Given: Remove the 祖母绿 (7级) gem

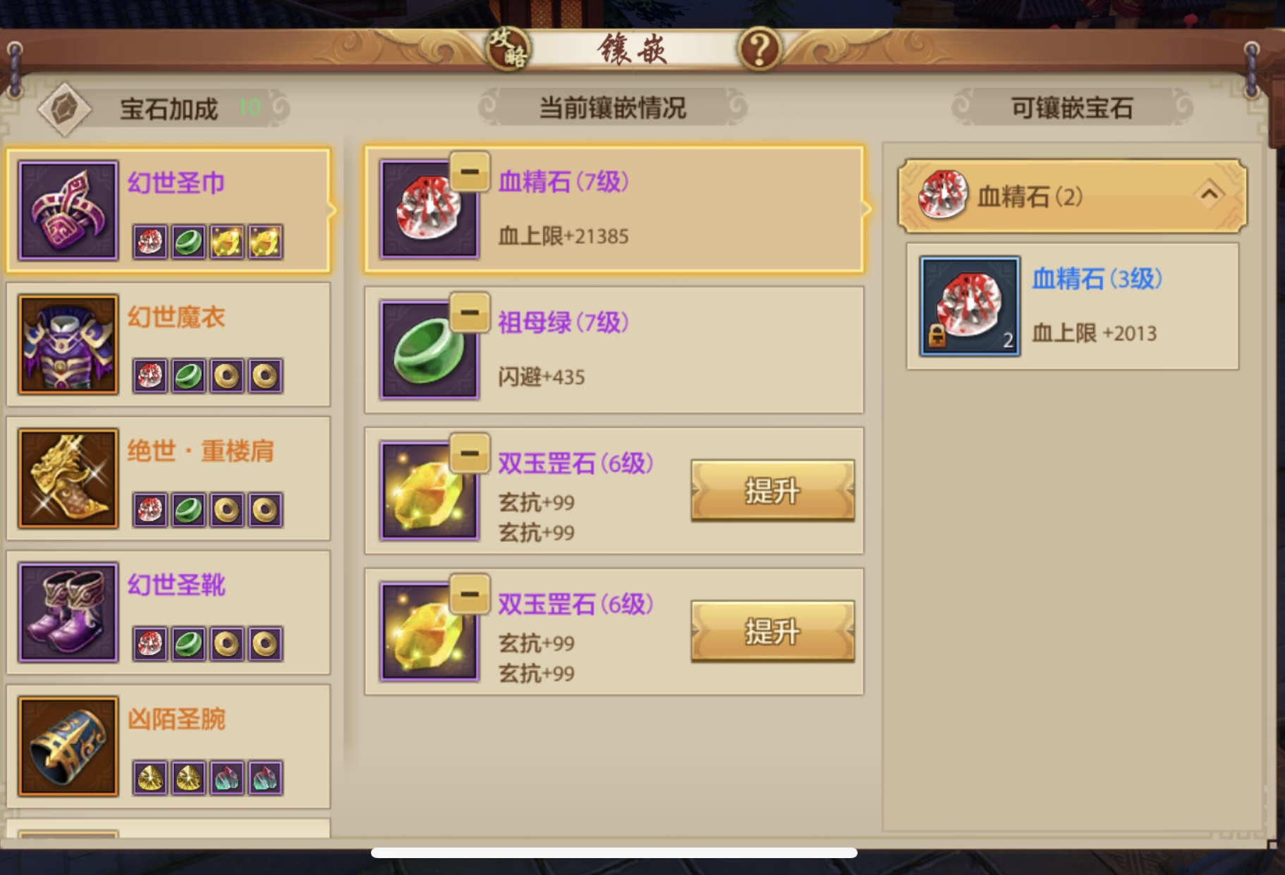Looking at the screenshot, I should (x=470, y=312).
